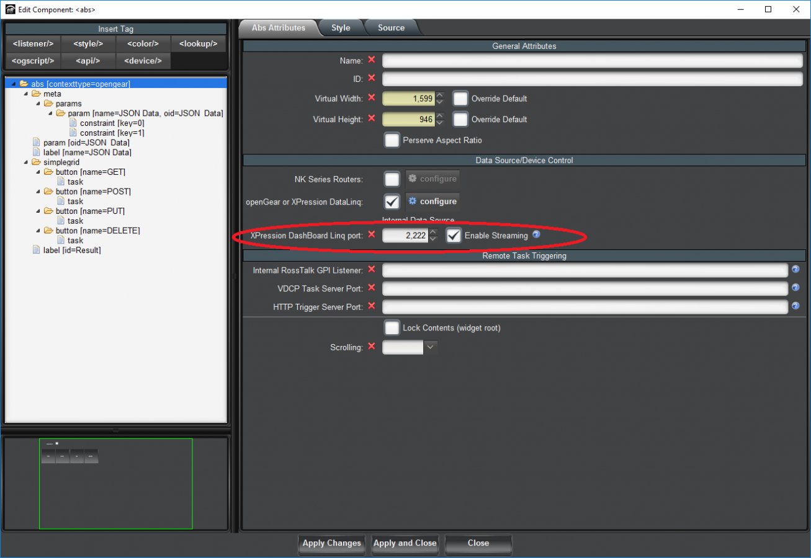Reset the Scrolling setting with its red X

[x=372, y=346]
